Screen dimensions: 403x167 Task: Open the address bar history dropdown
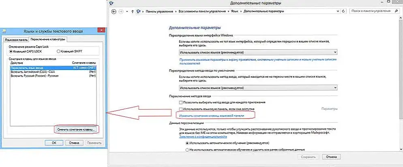click(338, 12)
